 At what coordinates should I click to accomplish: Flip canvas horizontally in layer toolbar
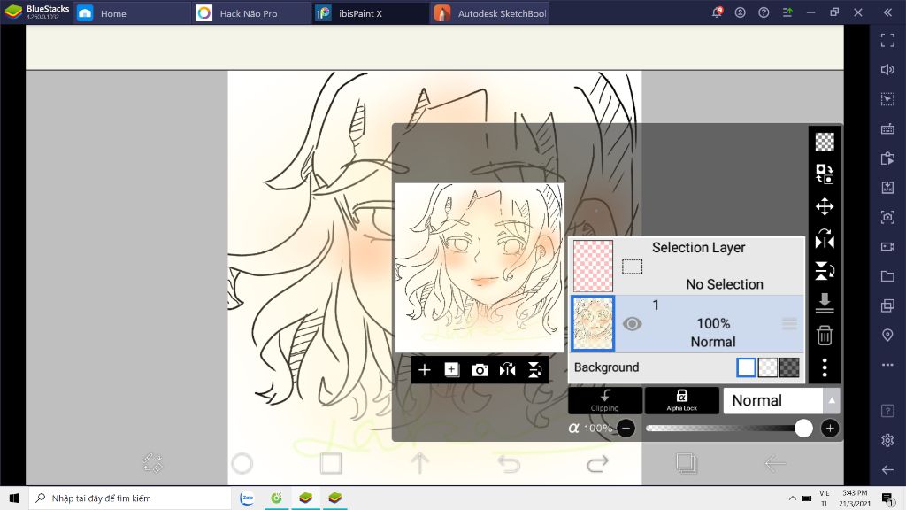507,370
